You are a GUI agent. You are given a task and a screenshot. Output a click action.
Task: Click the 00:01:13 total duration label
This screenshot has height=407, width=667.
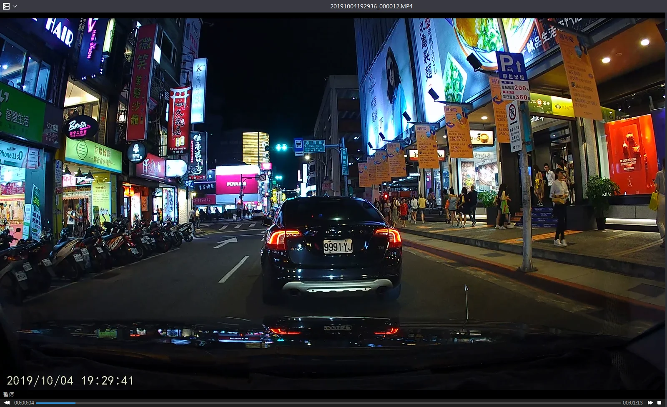click(632, 402)
